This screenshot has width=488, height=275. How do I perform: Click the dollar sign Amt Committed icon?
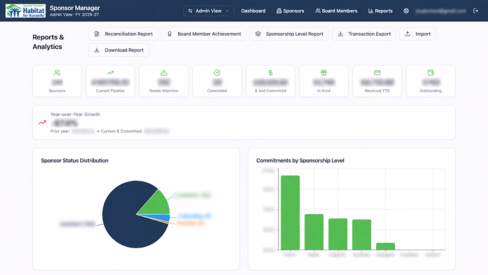tap(271, 73)
